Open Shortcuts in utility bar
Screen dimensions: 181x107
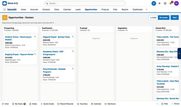(110, 104)
